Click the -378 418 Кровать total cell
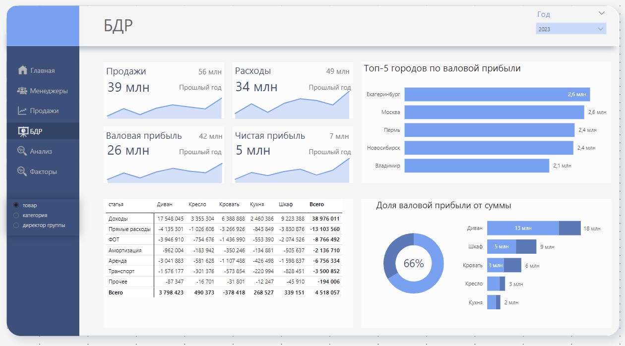This screenshot has width=625, height=346. (234, 292)
